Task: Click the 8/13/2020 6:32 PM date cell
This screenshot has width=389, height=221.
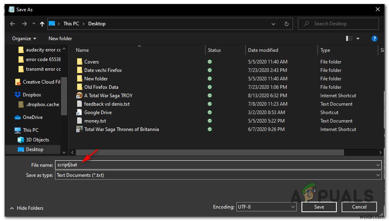Action: pyautogui.click(x=267, y=96)
